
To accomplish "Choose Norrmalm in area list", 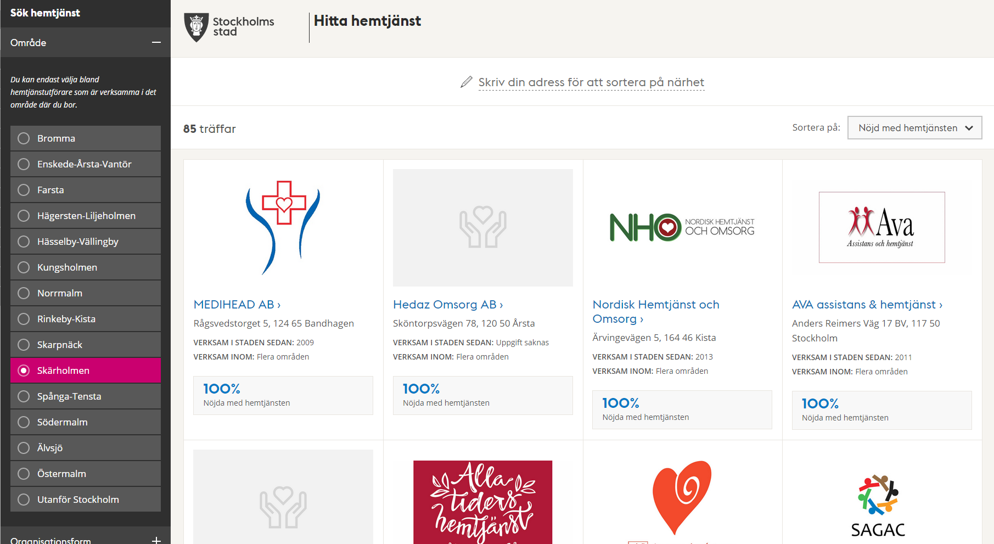I will [x=86, y=293].
